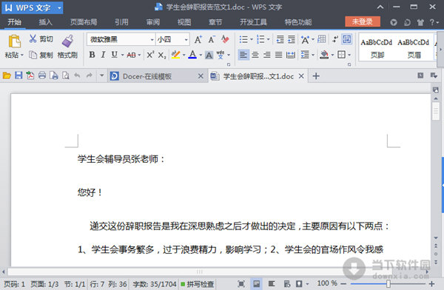444x290 pixels.
Task: Click the Cut (剪切) scissors icon
Action: tap(33, 38)
